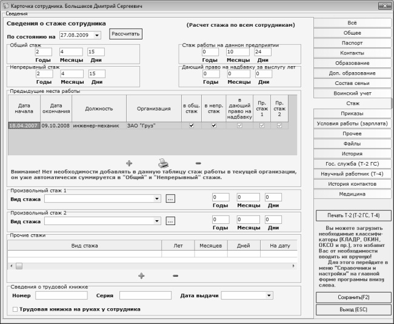This screenshot has height=324, width=394.
Task: Open the 'По состоянию на' date dropdown
Action: coord(97,35)
